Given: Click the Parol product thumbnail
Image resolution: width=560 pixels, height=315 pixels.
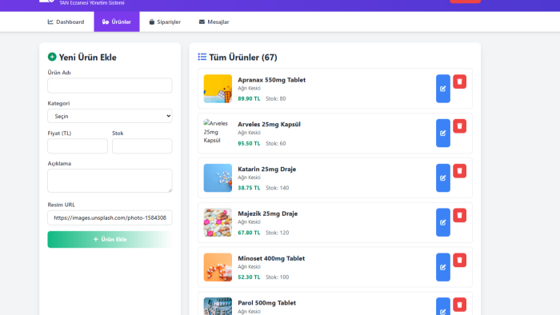Looking at the screenshot, I should pyautogui.click(x=218, y=306).
